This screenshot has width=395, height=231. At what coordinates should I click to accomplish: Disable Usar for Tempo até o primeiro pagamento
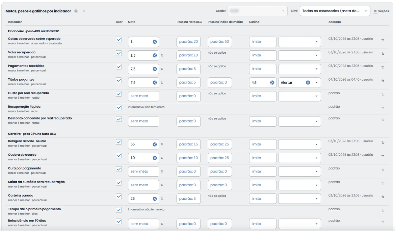119,210
